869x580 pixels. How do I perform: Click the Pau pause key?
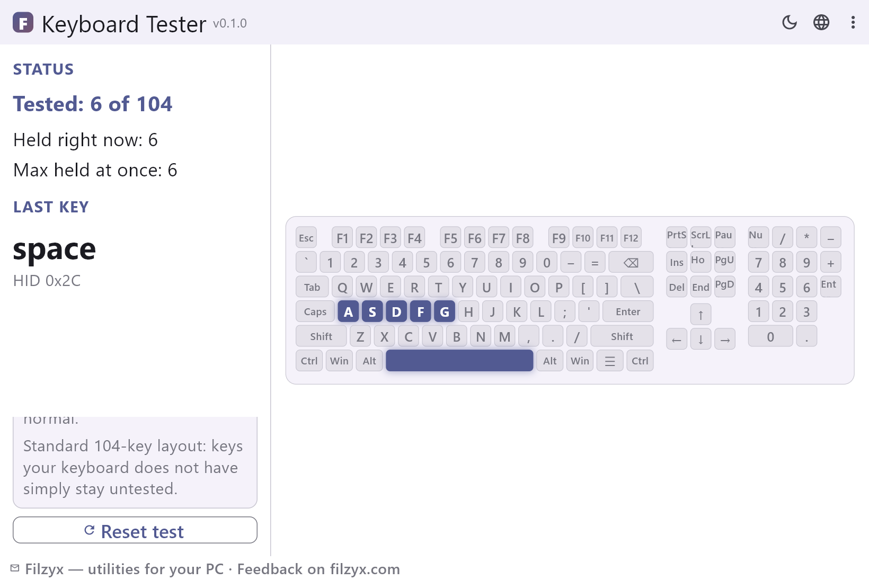click(x=725, y=238)
